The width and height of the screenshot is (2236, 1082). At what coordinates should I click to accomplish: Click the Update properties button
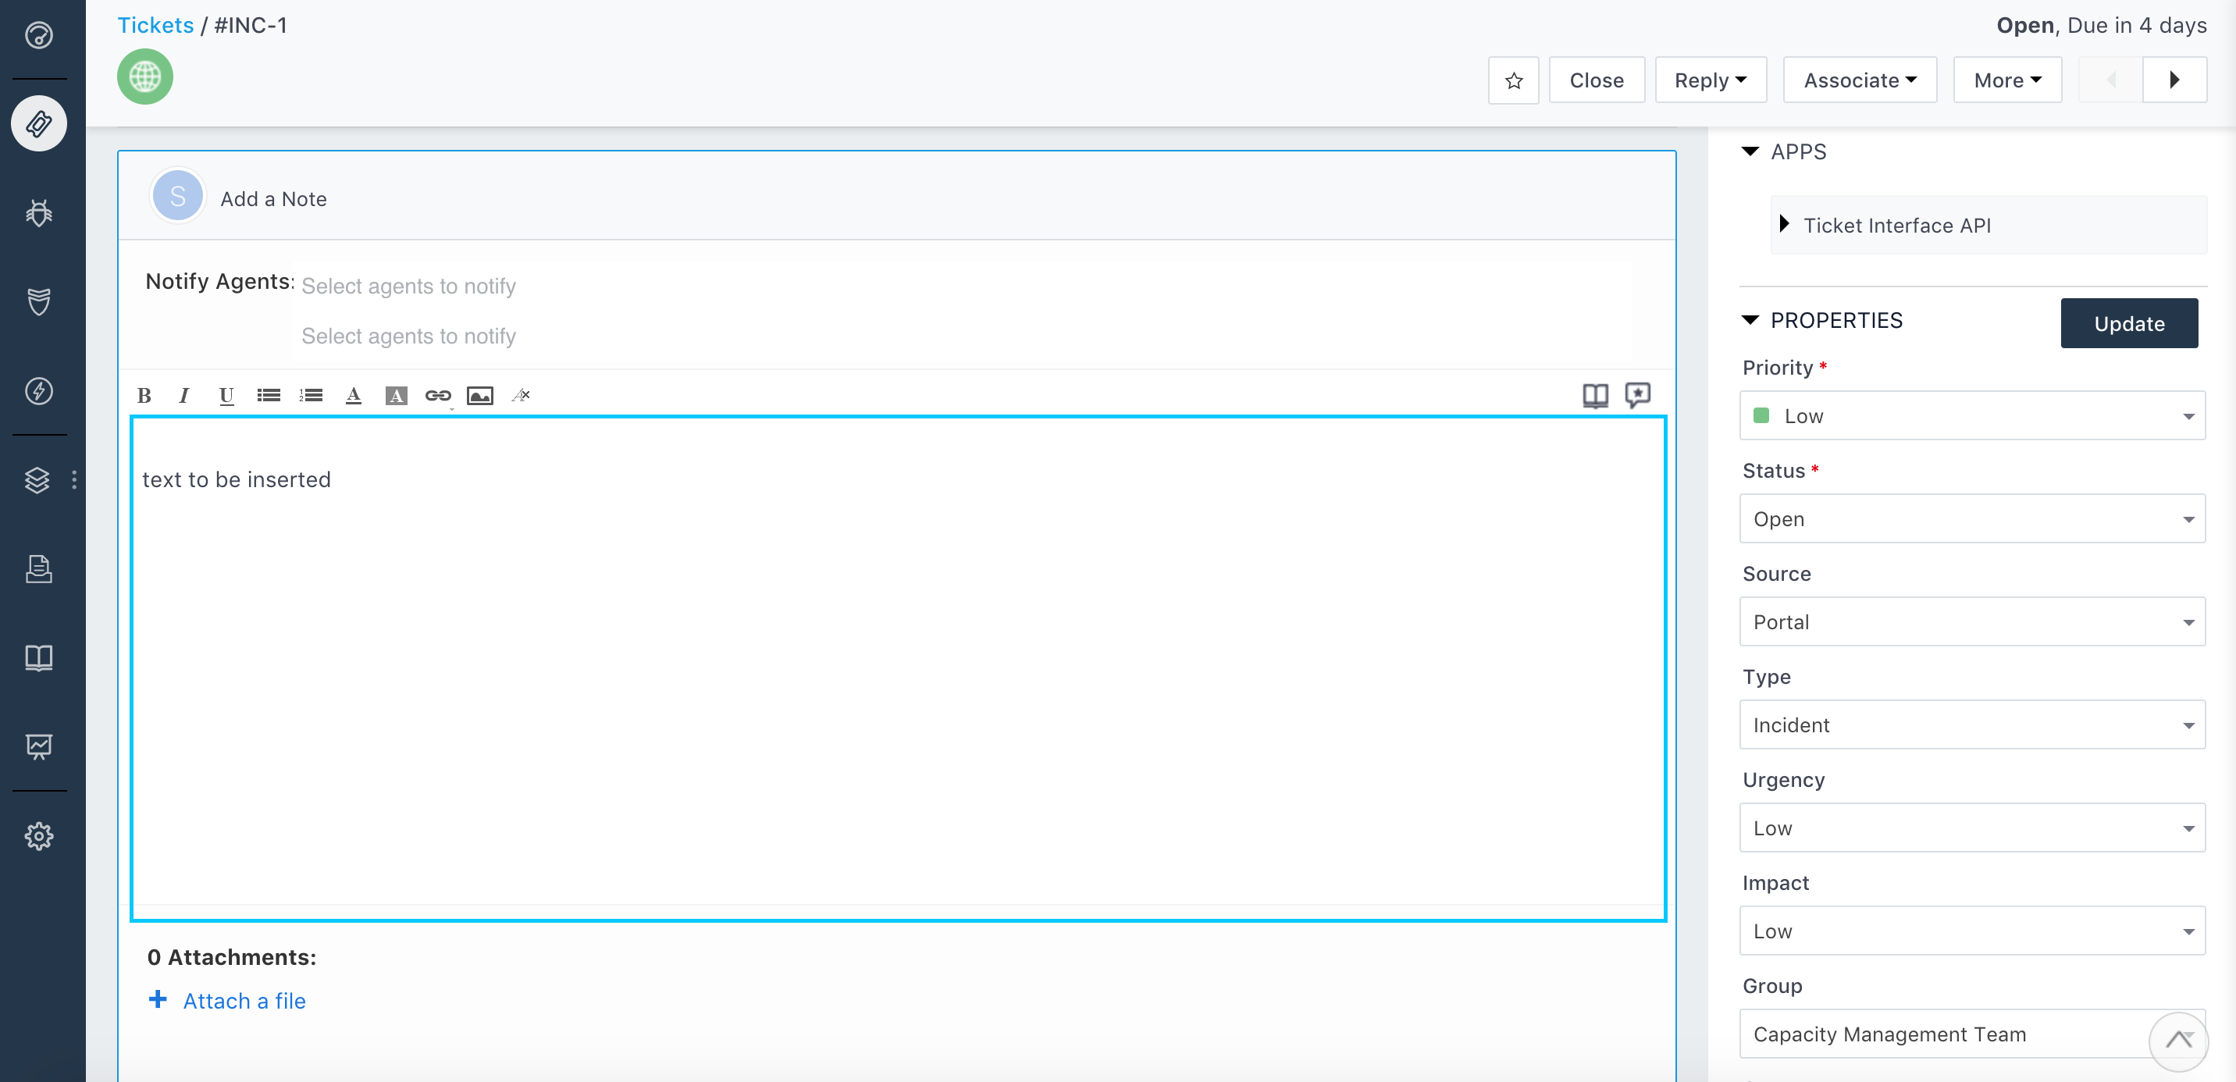[2129, 324]
